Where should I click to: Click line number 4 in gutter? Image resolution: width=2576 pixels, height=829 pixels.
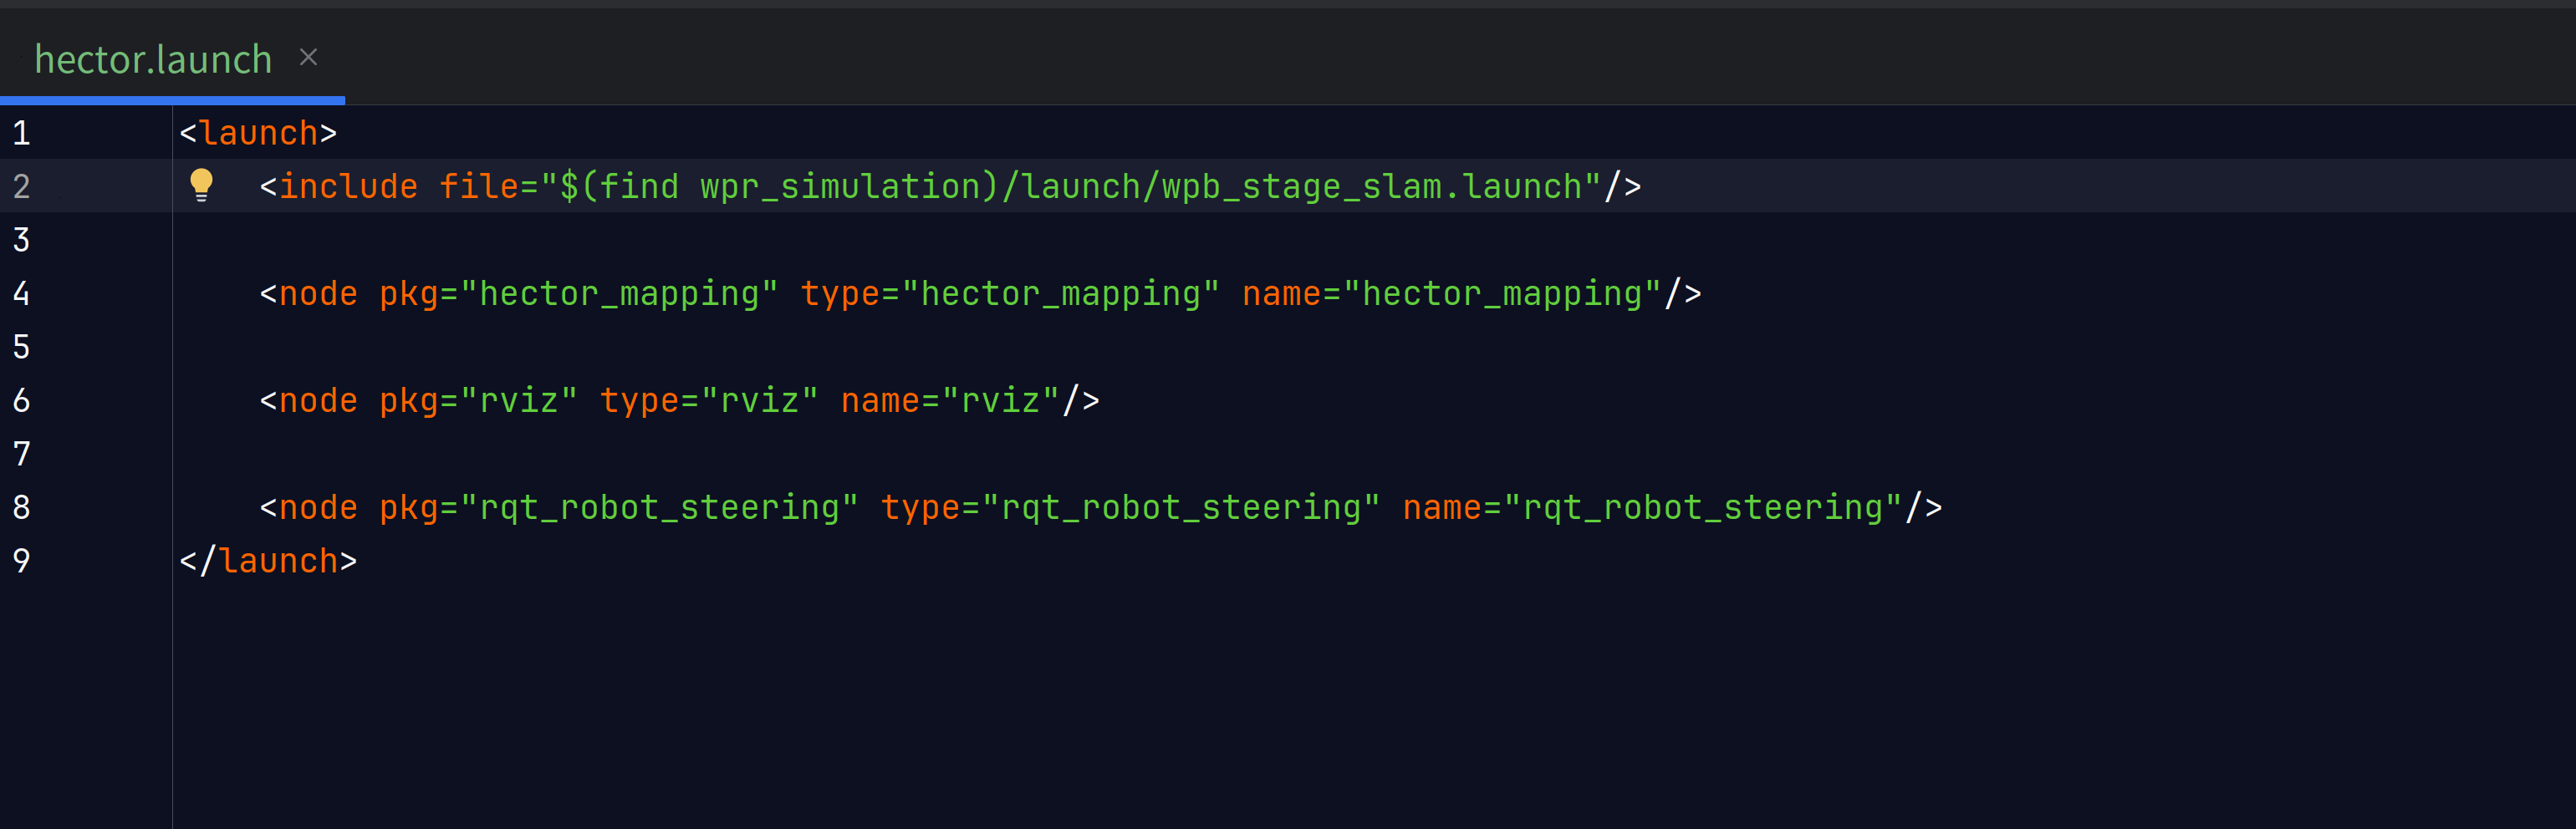click(21, 294)
